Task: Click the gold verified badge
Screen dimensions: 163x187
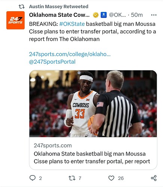Action: tap(96, 15)
